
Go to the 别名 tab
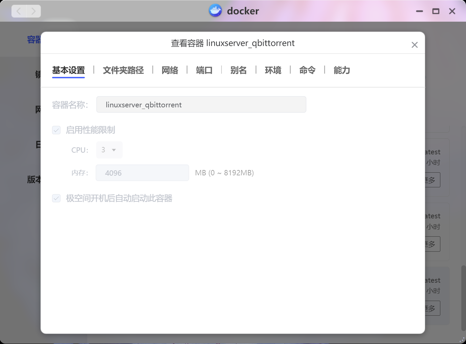click(238, 70)
